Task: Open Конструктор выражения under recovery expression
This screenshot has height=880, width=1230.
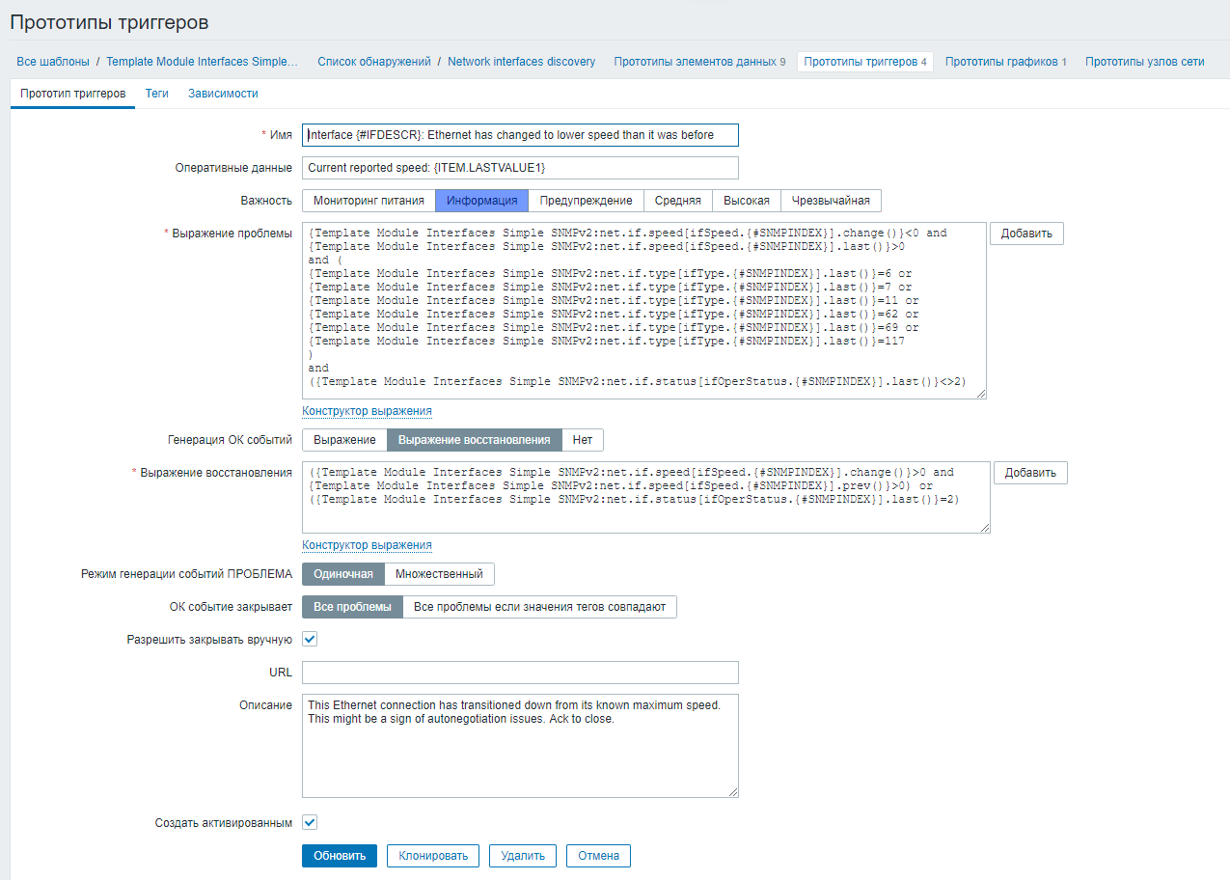Action: [x=367, y=545]
